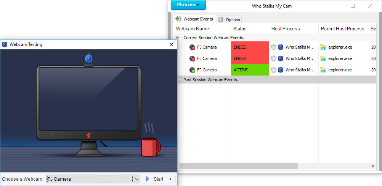
Task: Sort by the Status column header
Action: point(240,29)
